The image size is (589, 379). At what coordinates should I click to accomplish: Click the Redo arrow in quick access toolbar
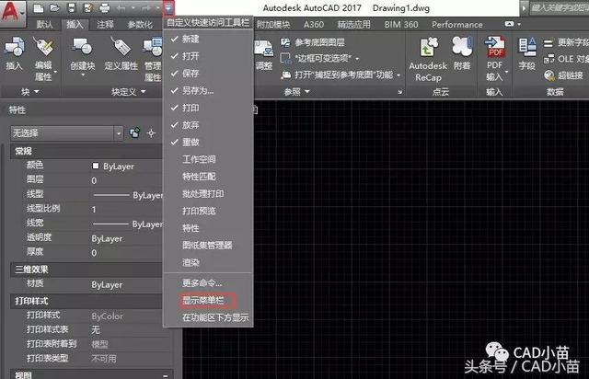click(x=145, y=8)
